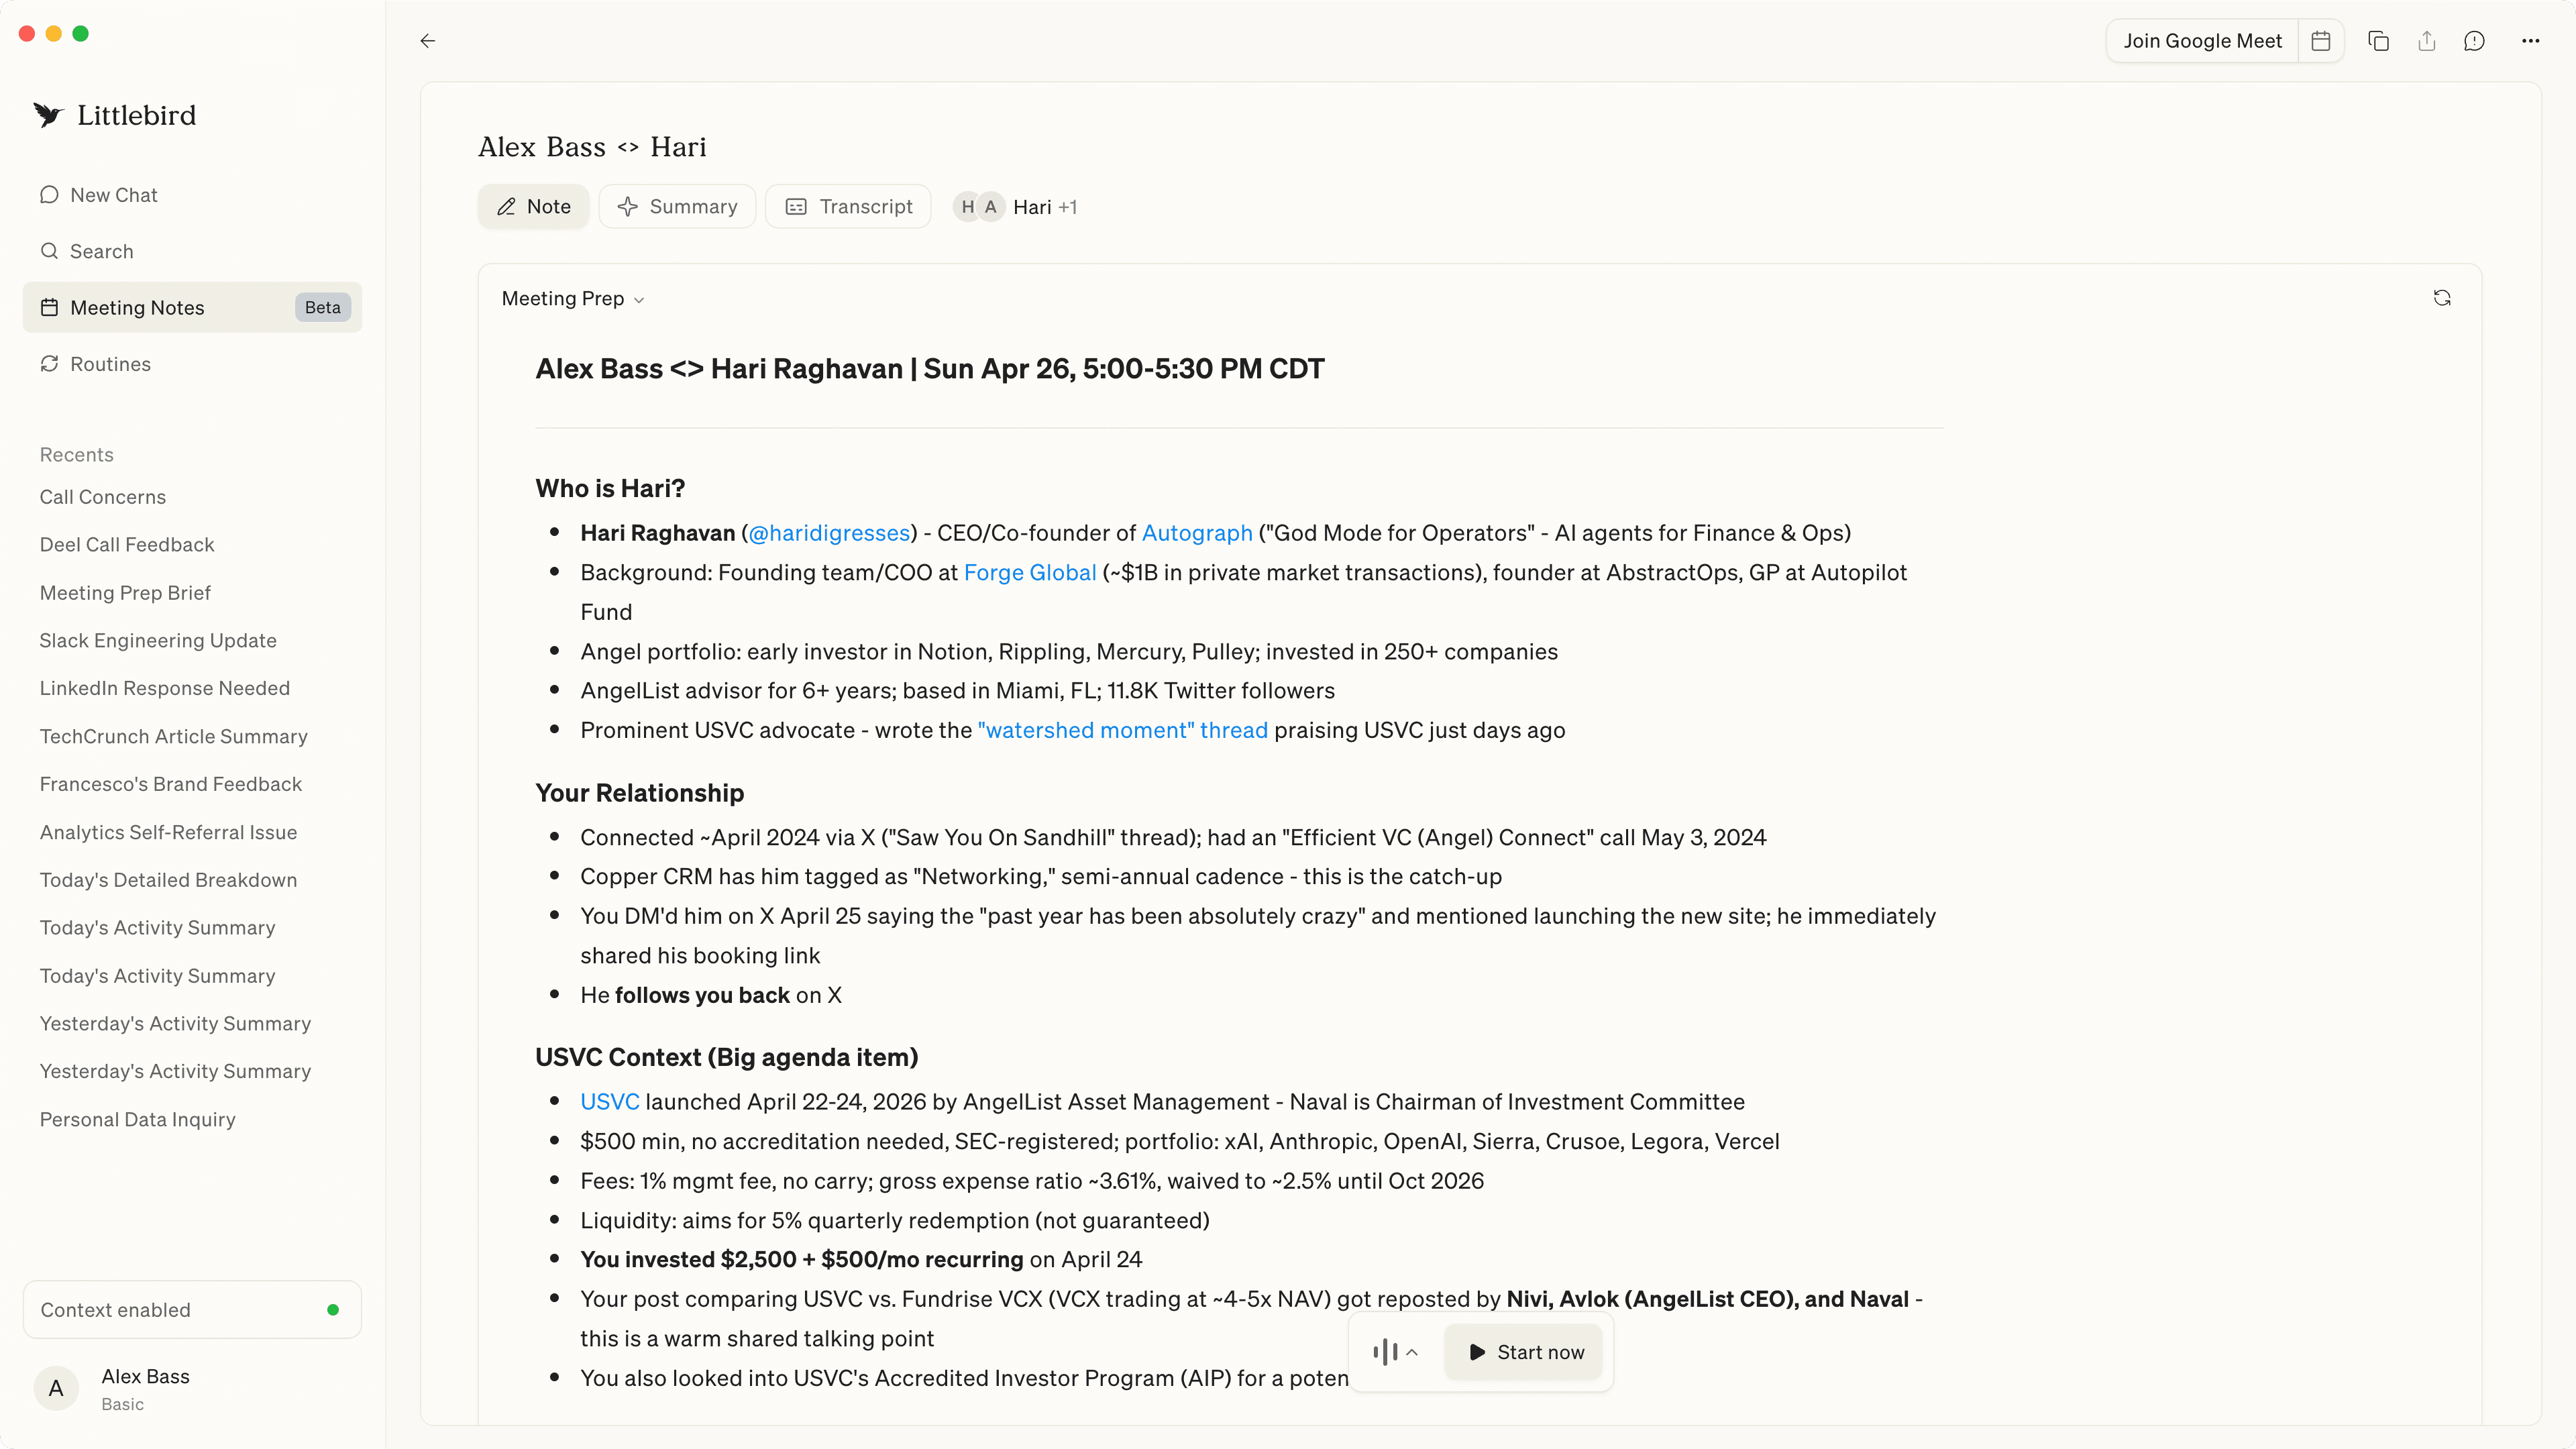
Task: Click the share/upload icon
Action: pyautogui.click(x=2427, y=41)
